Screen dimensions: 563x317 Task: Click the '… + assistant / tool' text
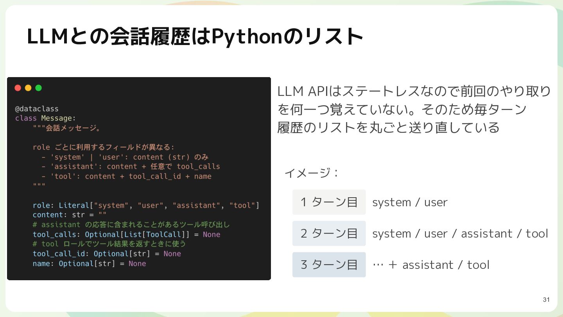click(431, 265)
